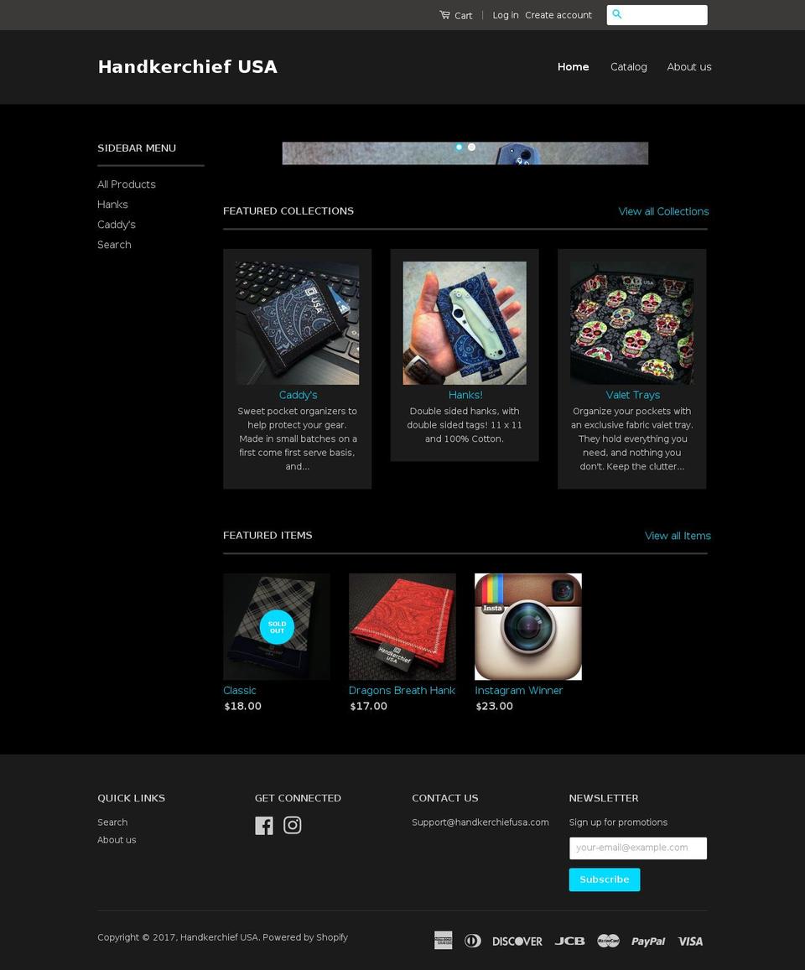Click the MasterCard payment icon
Screen dimensions: 805x970
[x=608, y=941]
